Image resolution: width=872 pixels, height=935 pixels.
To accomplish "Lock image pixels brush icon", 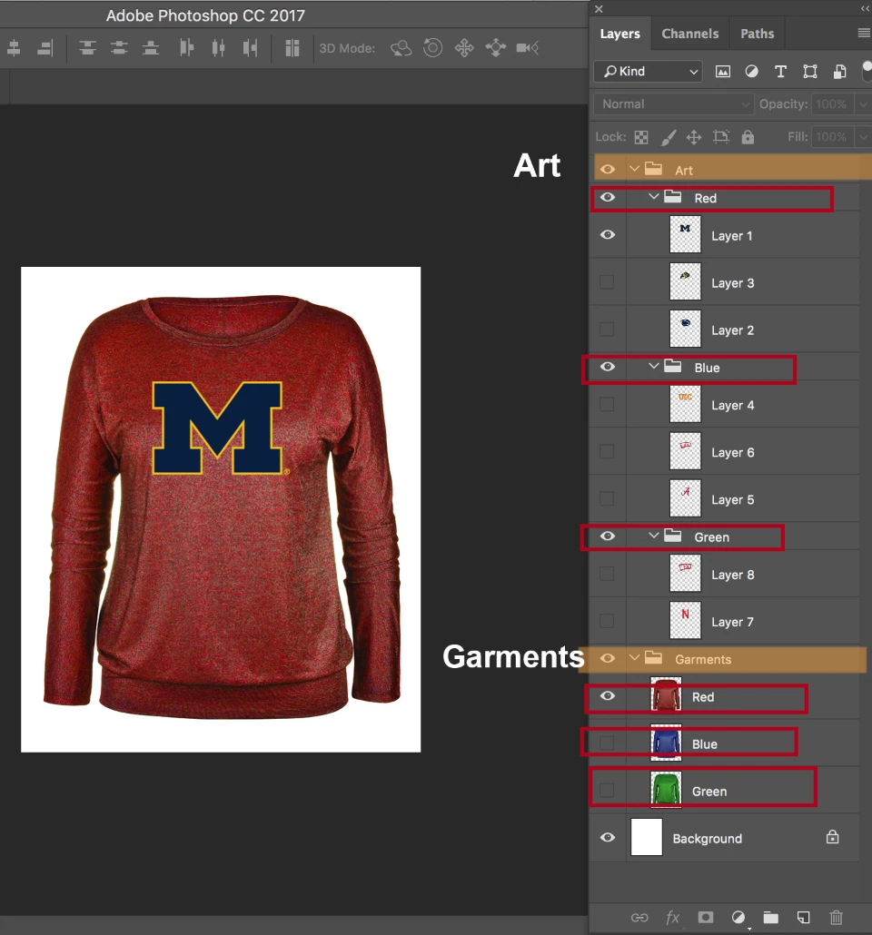I will tap(669, 137).
